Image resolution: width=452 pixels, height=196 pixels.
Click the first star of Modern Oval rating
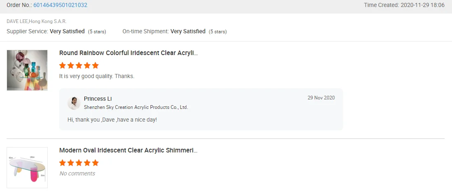click(63, 163)
